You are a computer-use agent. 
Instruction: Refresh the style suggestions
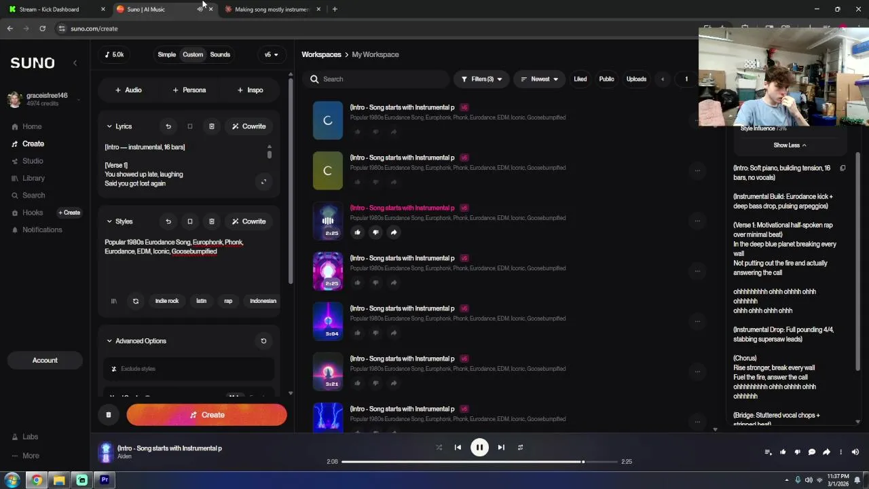coord(136,301)
